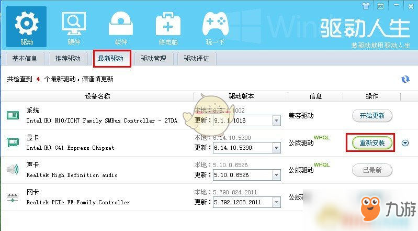Click the 声卡 speaker device icon

click(x=13, y=169)
